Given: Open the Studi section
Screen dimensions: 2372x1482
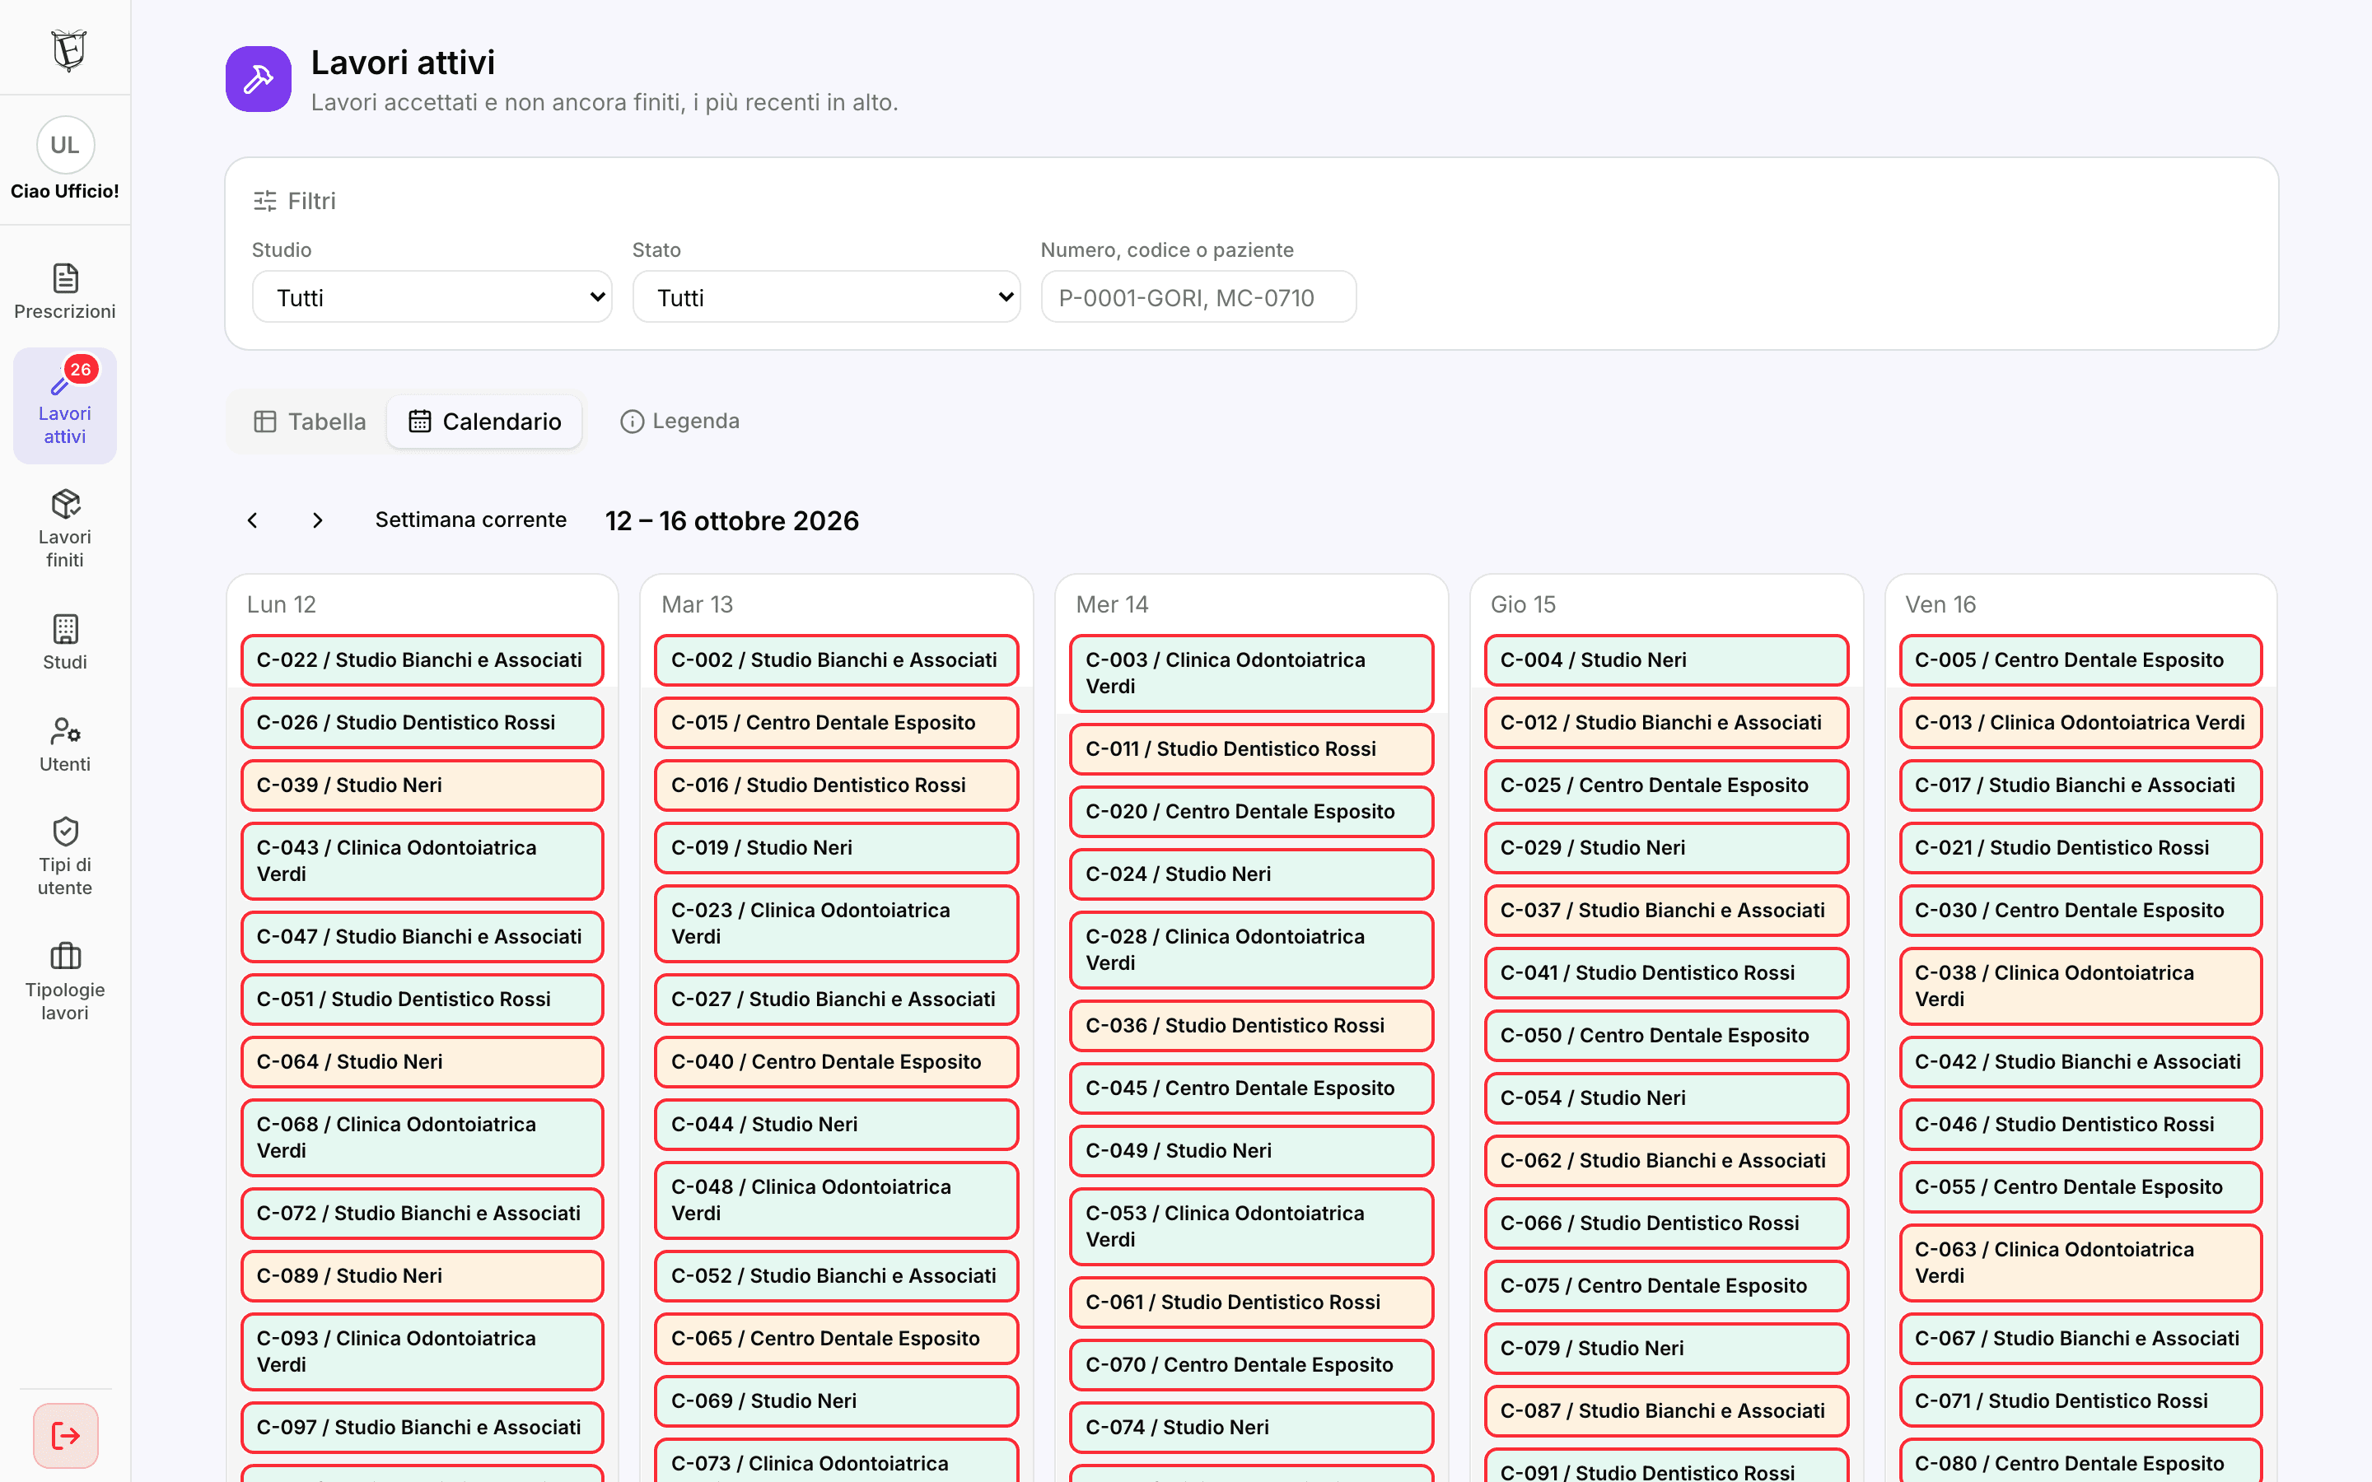Looking at the screenshot, I should click(x=65, y=643).
